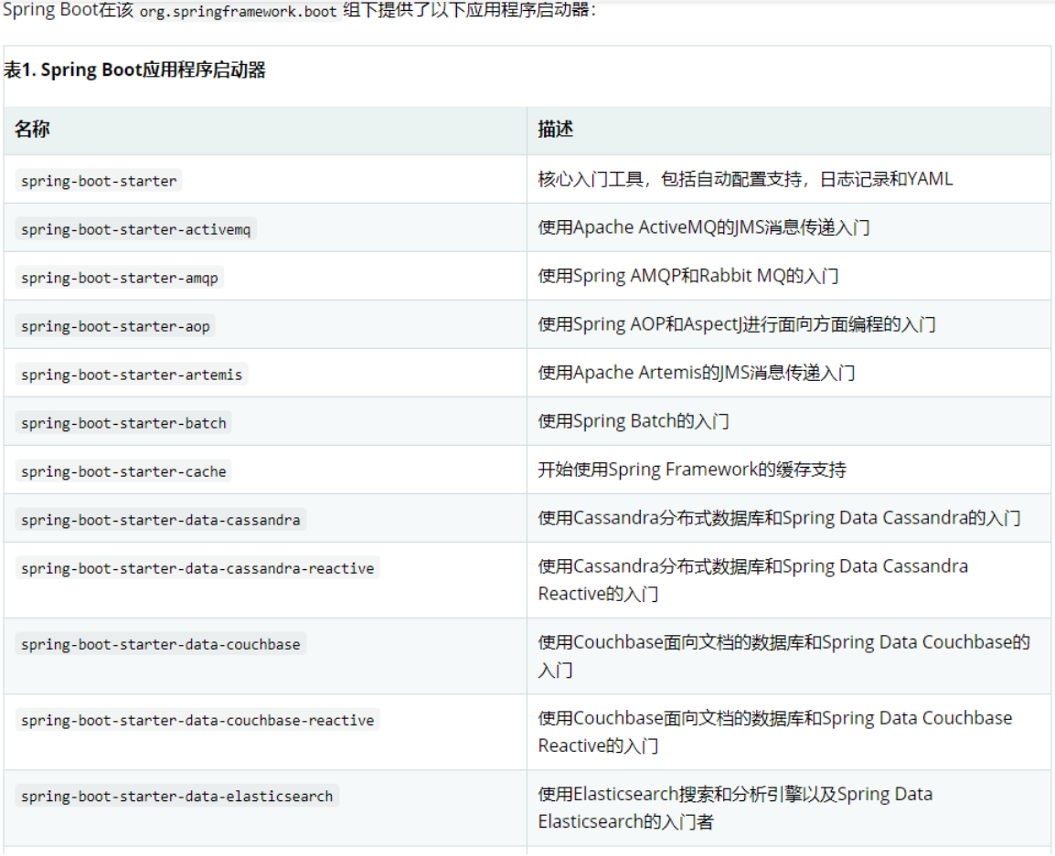Click description '使用Apache Artemis的JMS消息传递入门'
This screenshot has height=856, width=1055.
(697, 373)
